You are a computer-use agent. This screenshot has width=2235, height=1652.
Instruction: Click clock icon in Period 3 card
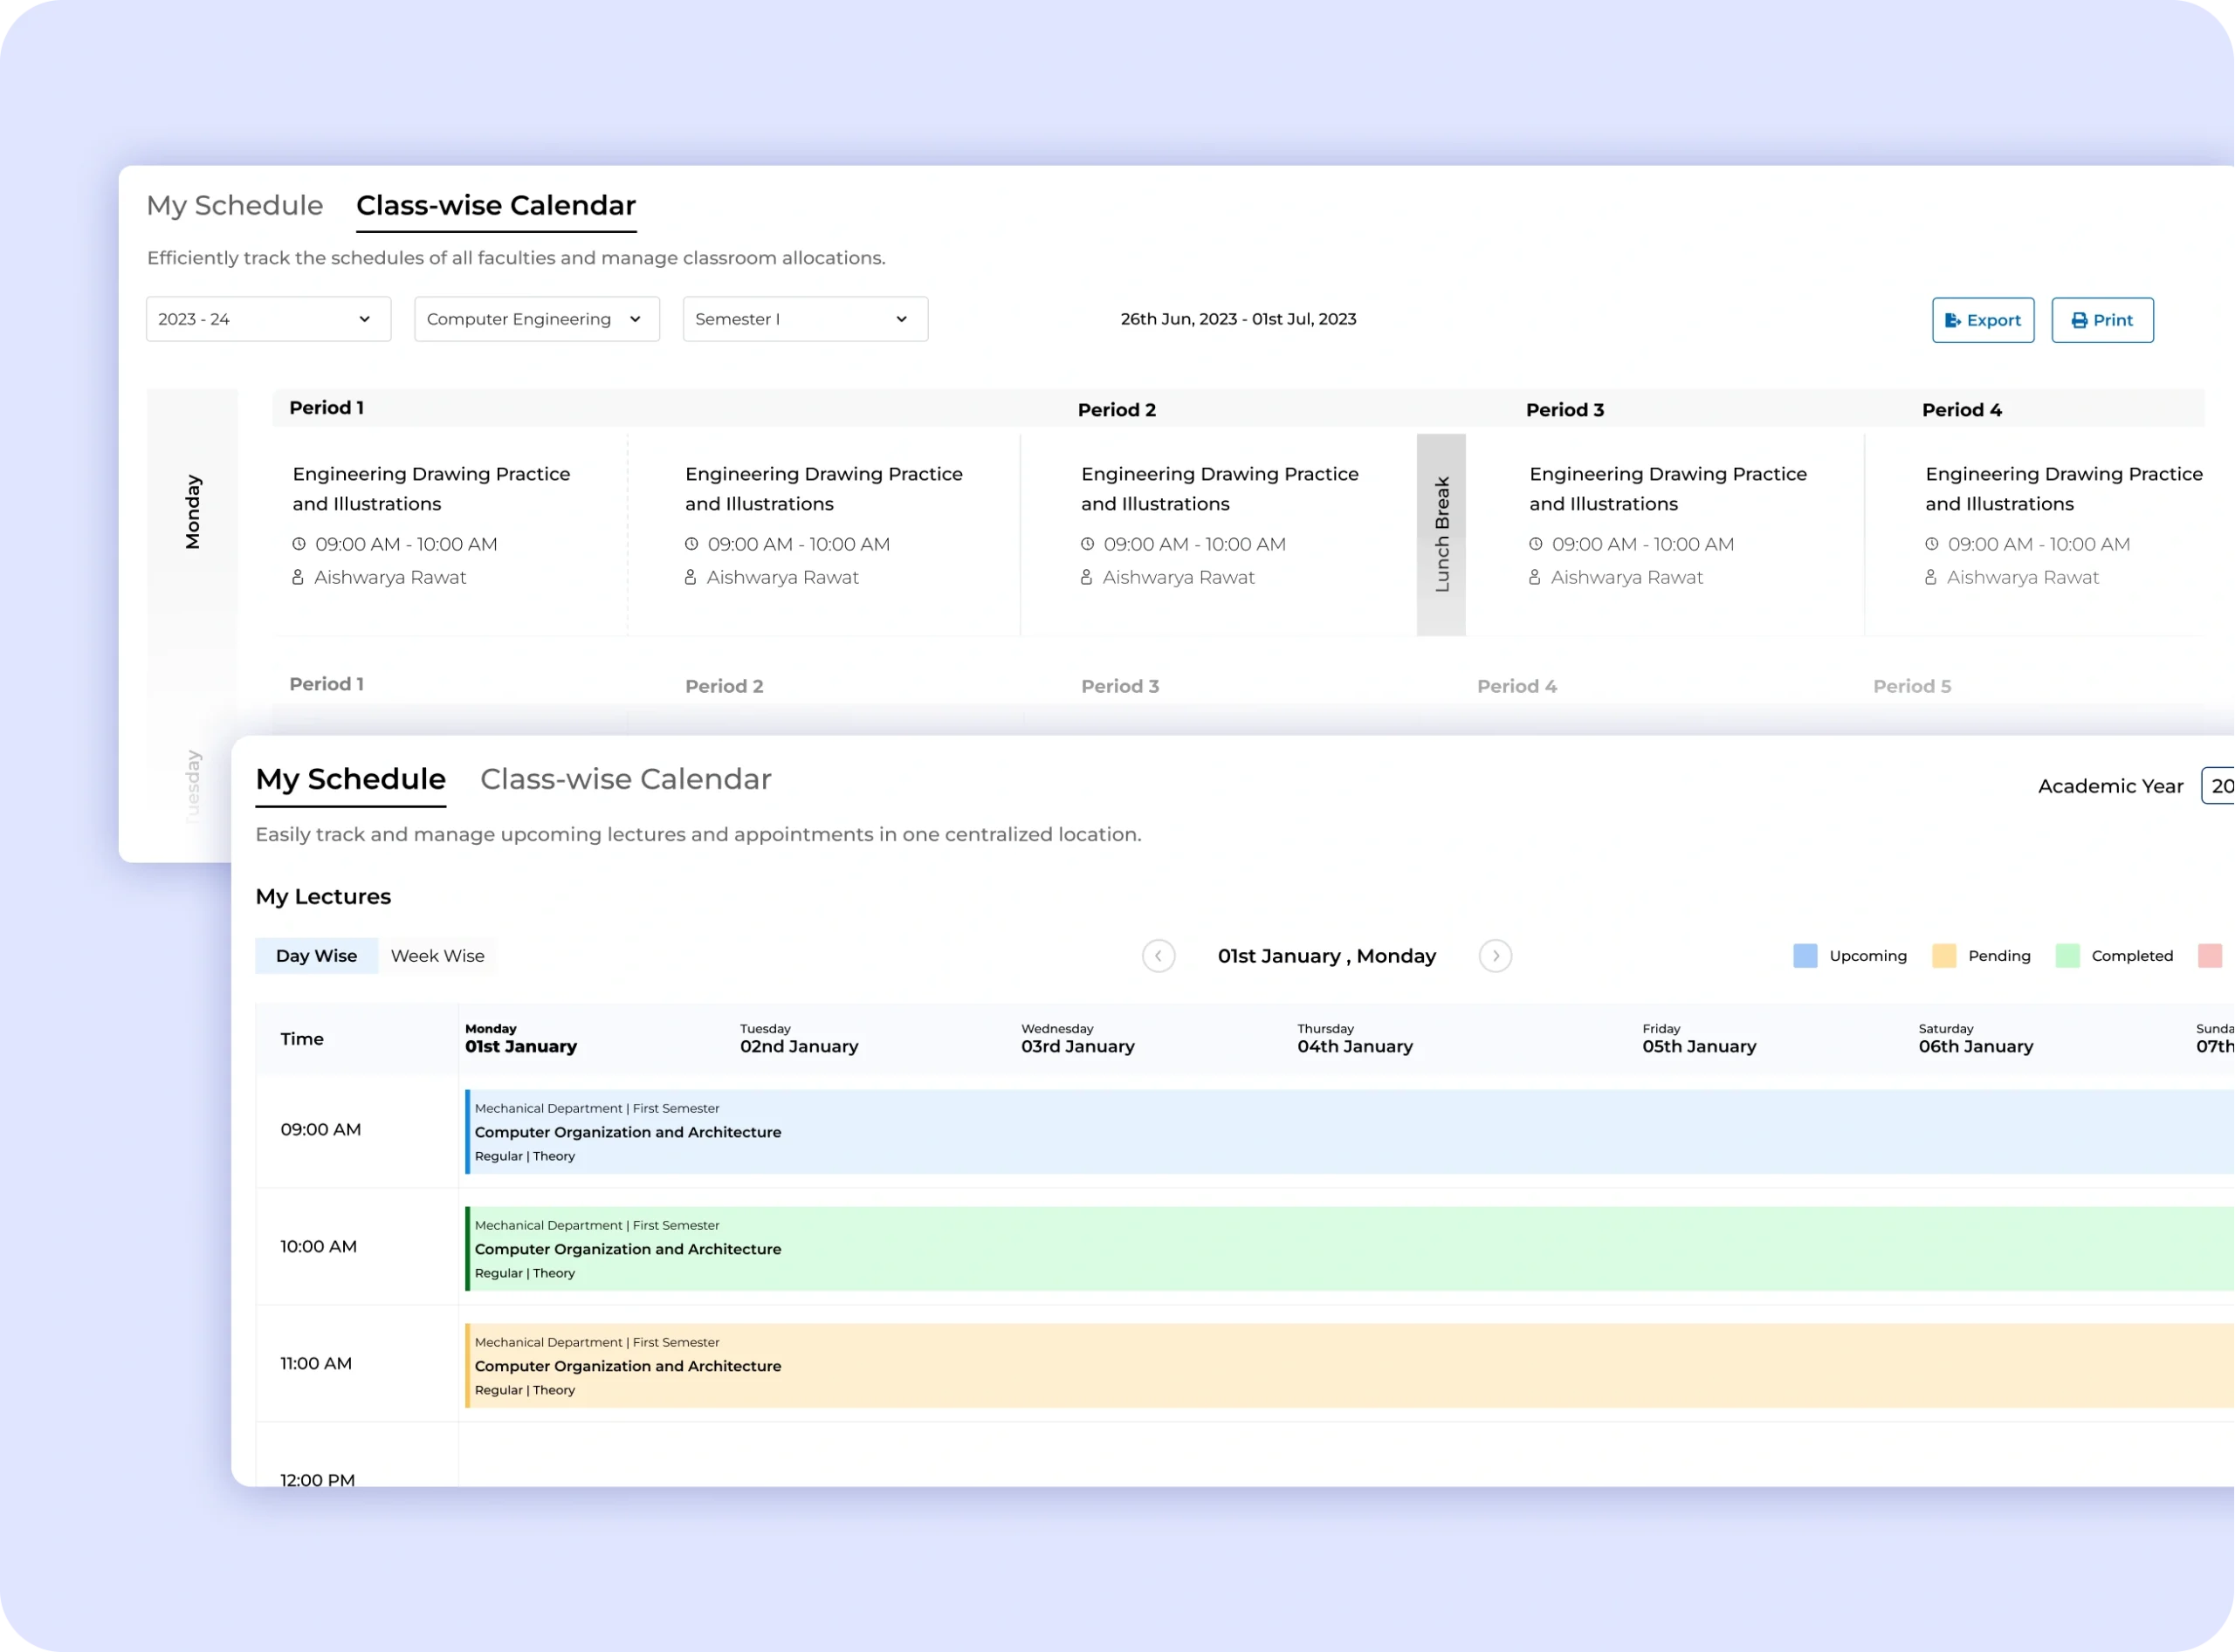tap(1535, 544)
